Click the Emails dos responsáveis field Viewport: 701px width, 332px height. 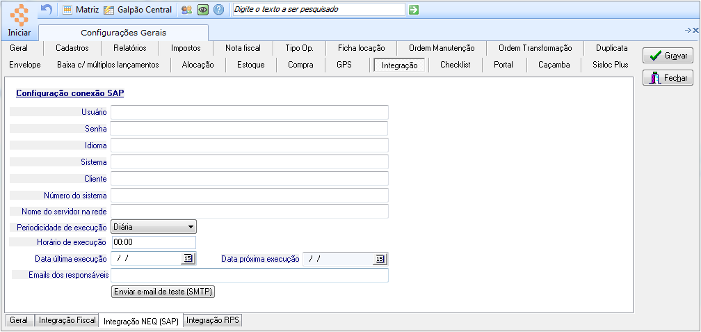click(x=250, y=275)
